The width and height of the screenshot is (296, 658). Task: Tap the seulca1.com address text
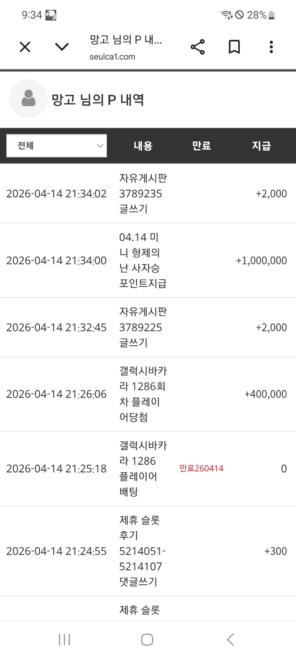coord(112,57)
